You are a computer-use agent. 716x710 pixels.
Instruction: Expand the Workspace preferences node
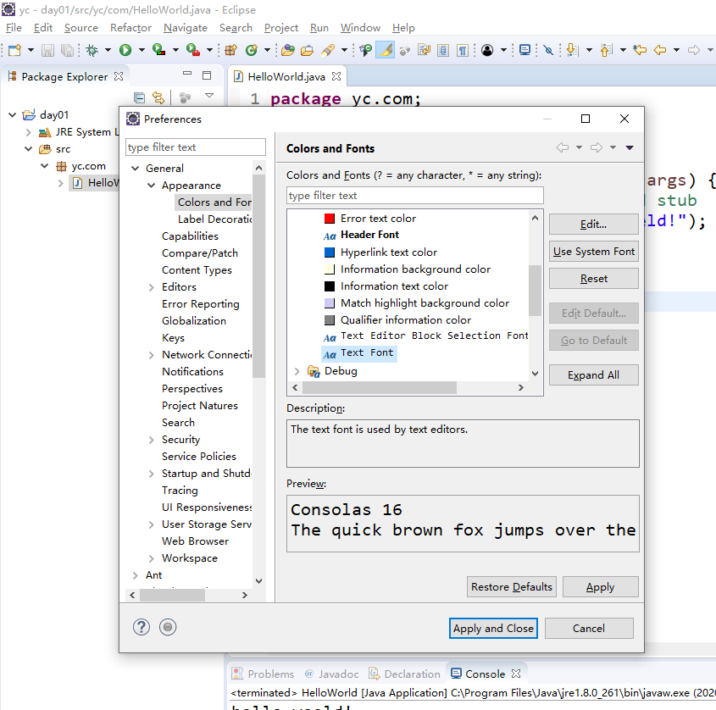click(151, 558)
